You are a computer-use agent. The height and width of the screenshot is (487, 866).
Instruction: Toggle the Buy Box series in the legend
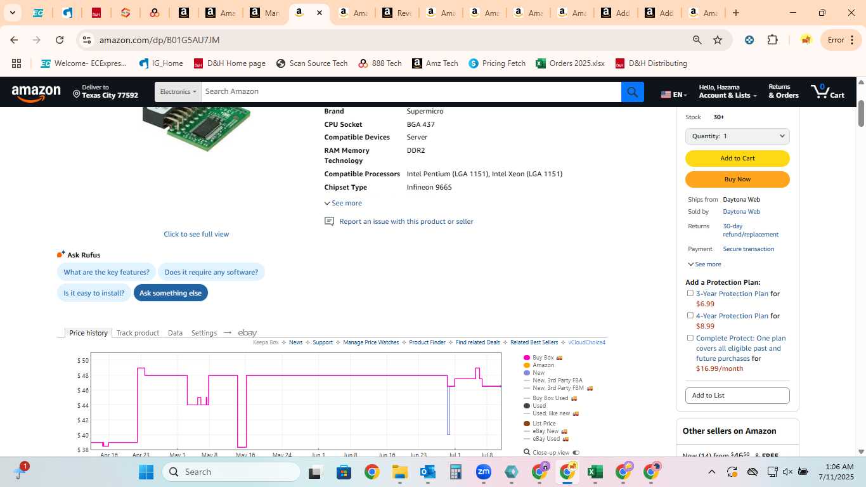click(543, 358)
